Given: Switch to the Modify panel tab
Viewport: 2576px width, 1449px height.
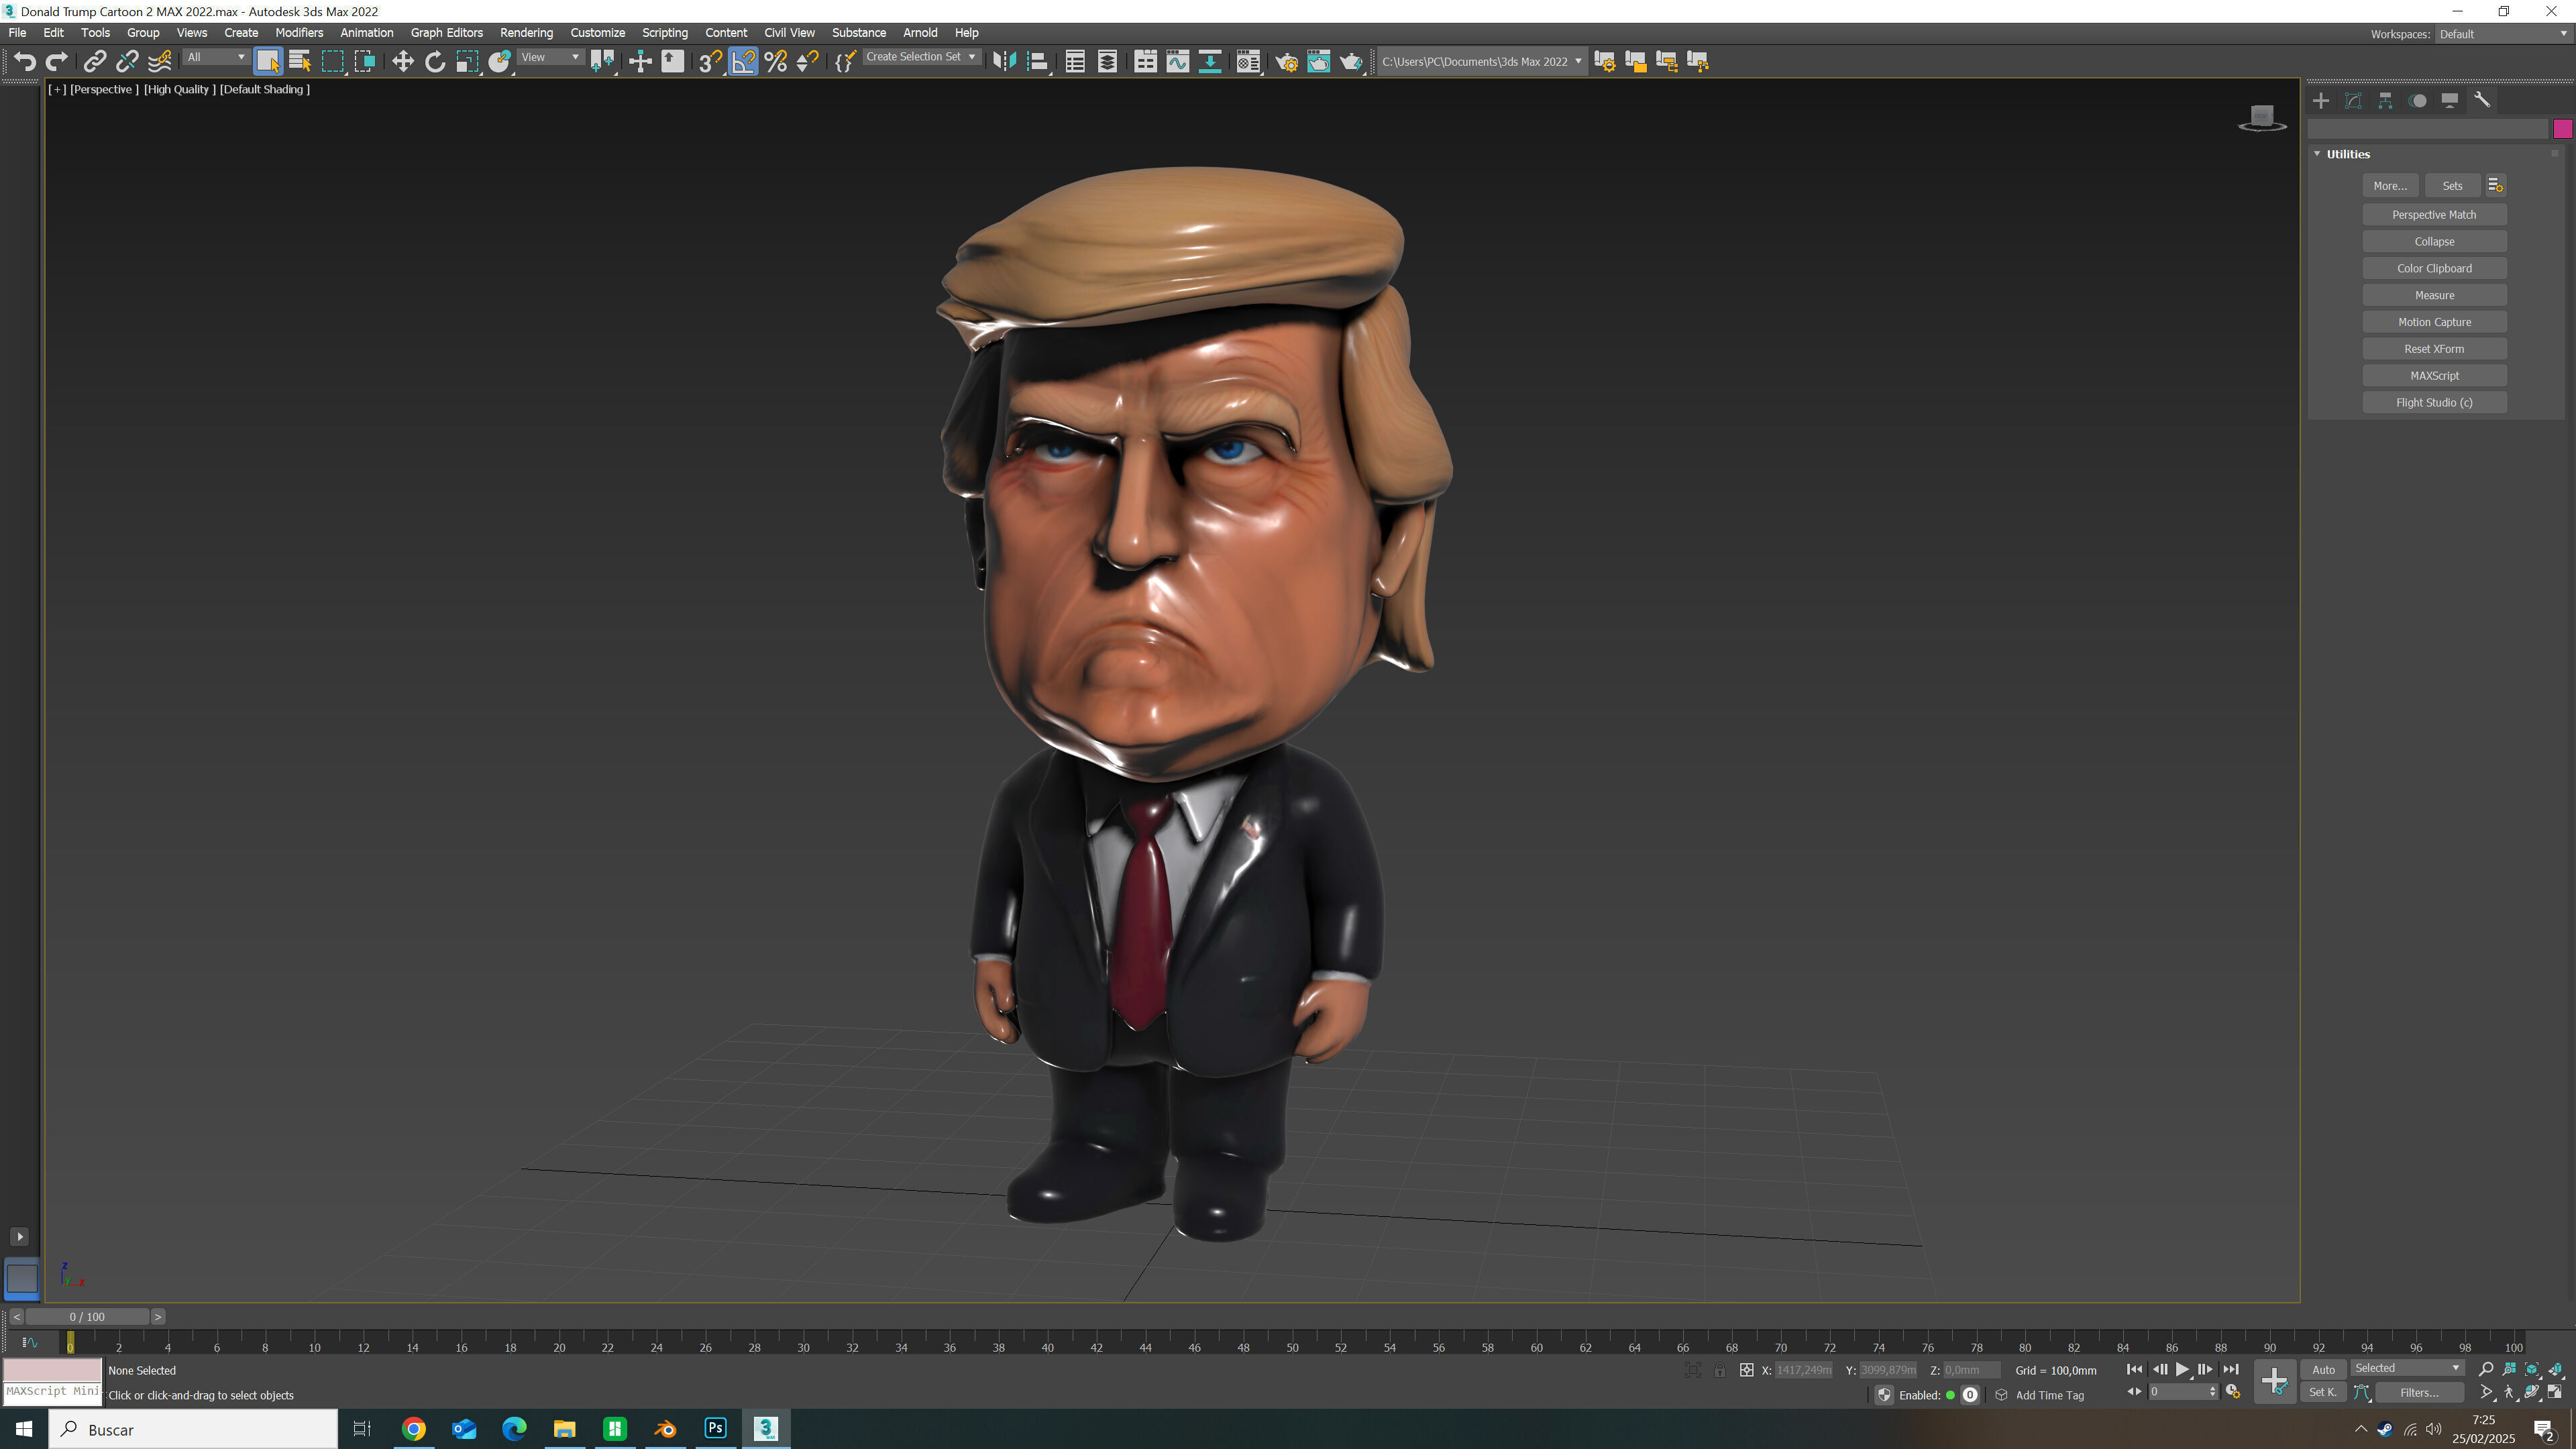Looking at the screenshot, I should tap(2353, 100).
